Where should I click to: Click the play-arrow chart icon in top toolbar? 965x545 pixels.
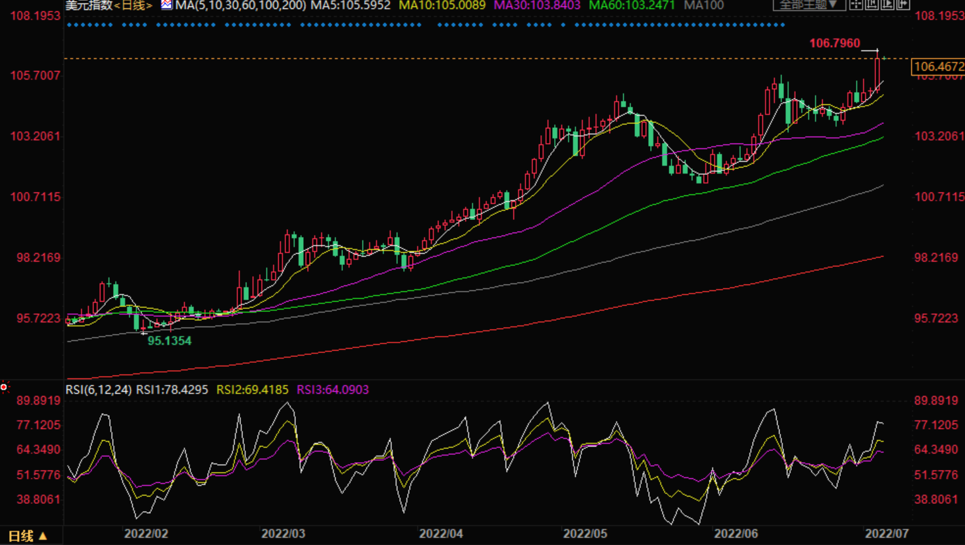(x=887, y=5)
